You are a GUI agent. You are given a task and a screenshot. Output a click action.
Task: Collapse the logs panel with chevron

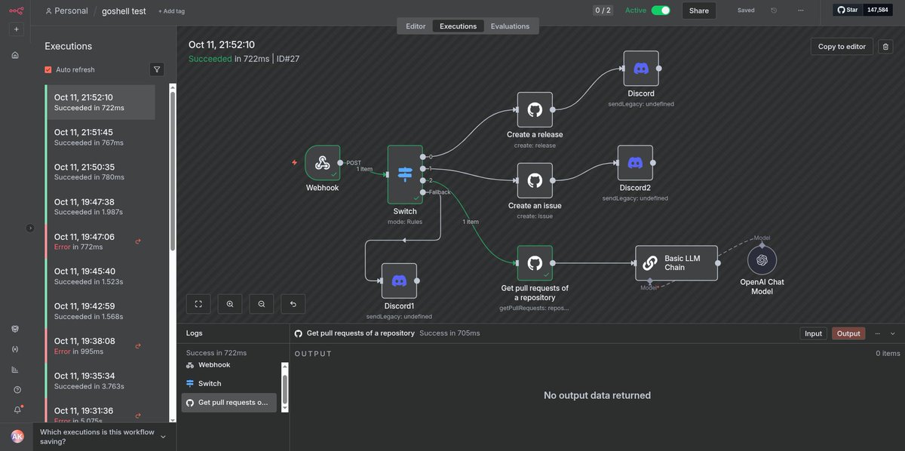[893, 333]
